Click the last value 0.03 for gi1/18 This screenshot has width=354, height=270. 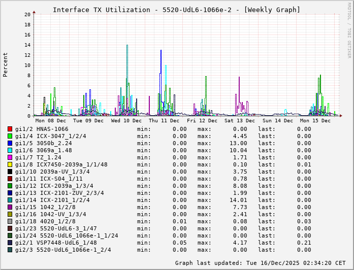(x=304, y=221)
